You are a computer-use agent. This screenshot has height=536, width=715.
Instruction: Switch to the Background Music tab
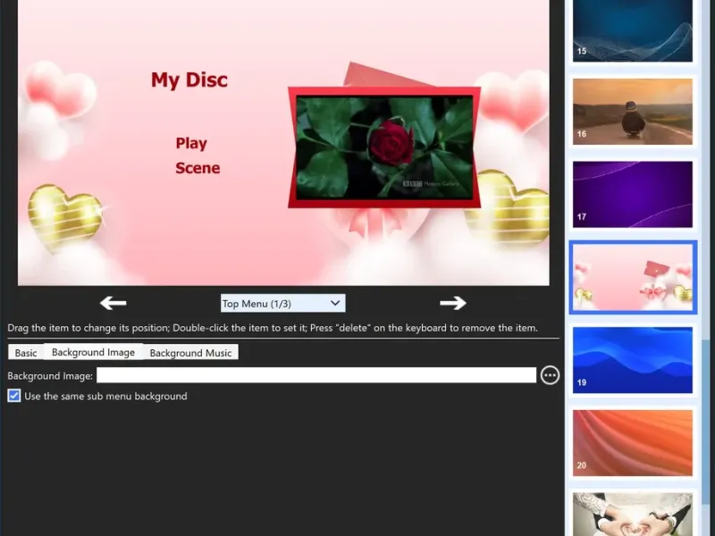coord(190,352)
